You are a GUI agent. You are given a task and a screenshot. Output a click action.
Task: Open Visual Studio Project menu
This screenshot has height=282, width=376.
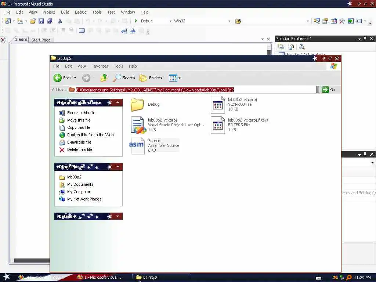click(x=49, y=12)
